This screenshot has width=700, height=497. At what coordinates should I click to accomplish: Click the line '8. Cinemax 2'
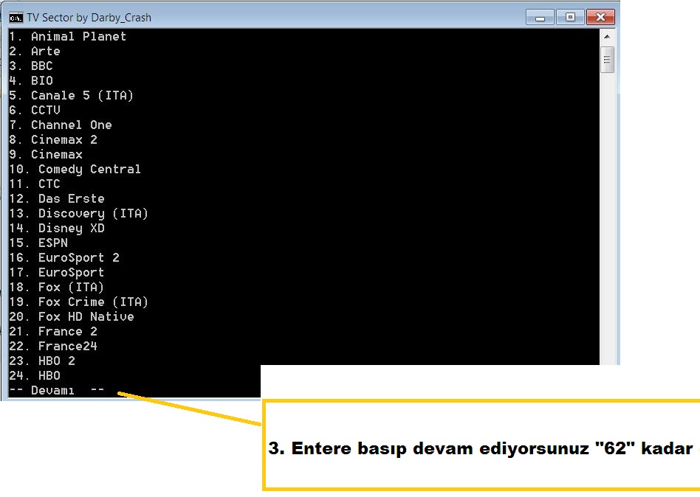53,139
